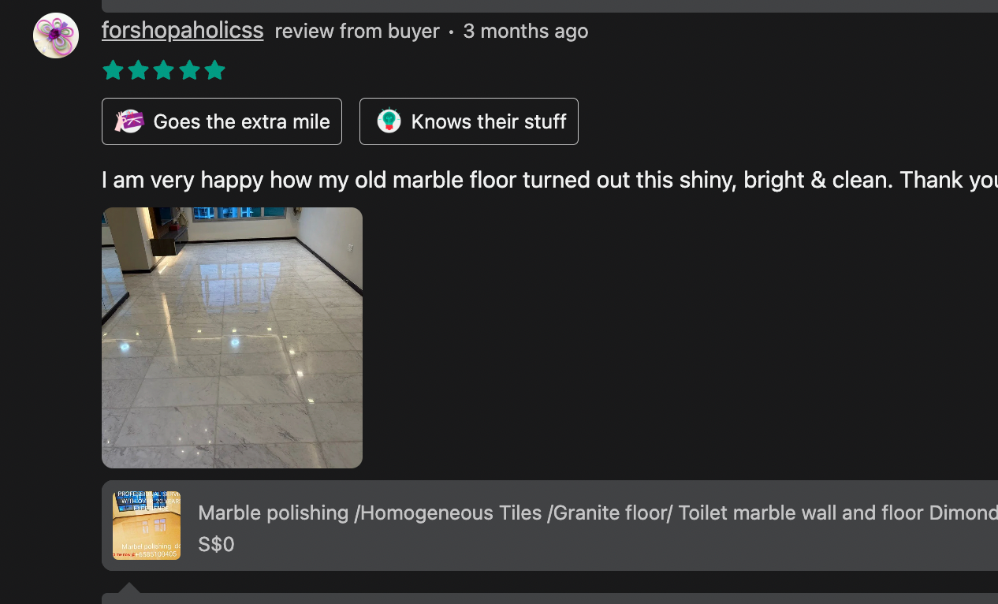Click the "review from buyer" label
This screenshot has height=604, width=998.
356,31
